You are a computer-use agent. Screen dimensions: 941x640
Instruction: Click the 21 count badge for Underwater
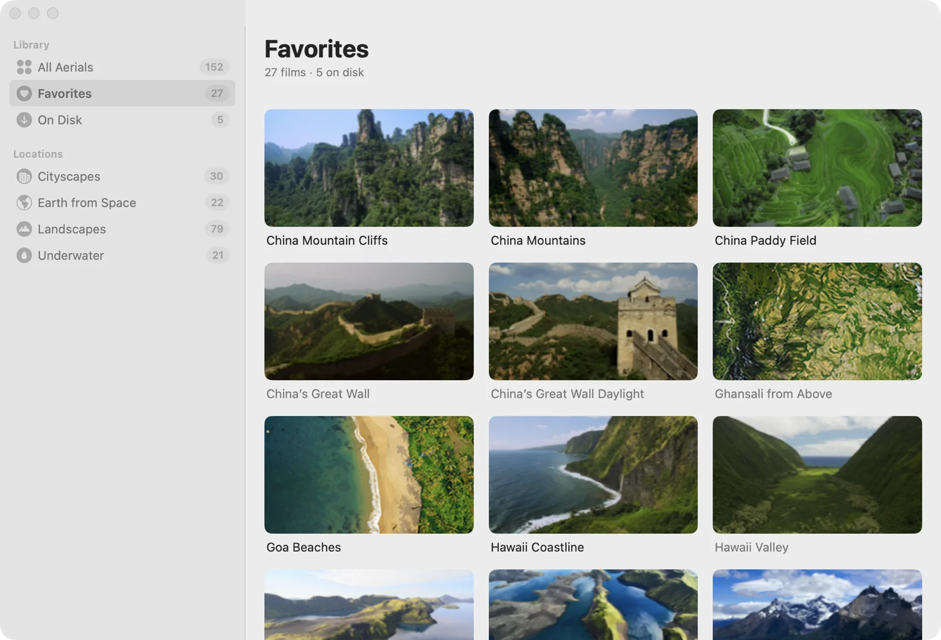(x=217, y=255)
